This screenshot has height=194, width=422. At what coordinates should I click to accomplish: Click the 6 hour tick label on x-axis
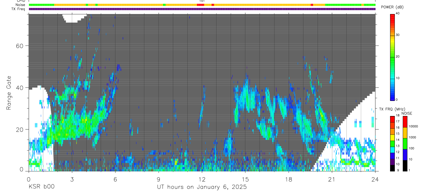(x=115, y=179)
